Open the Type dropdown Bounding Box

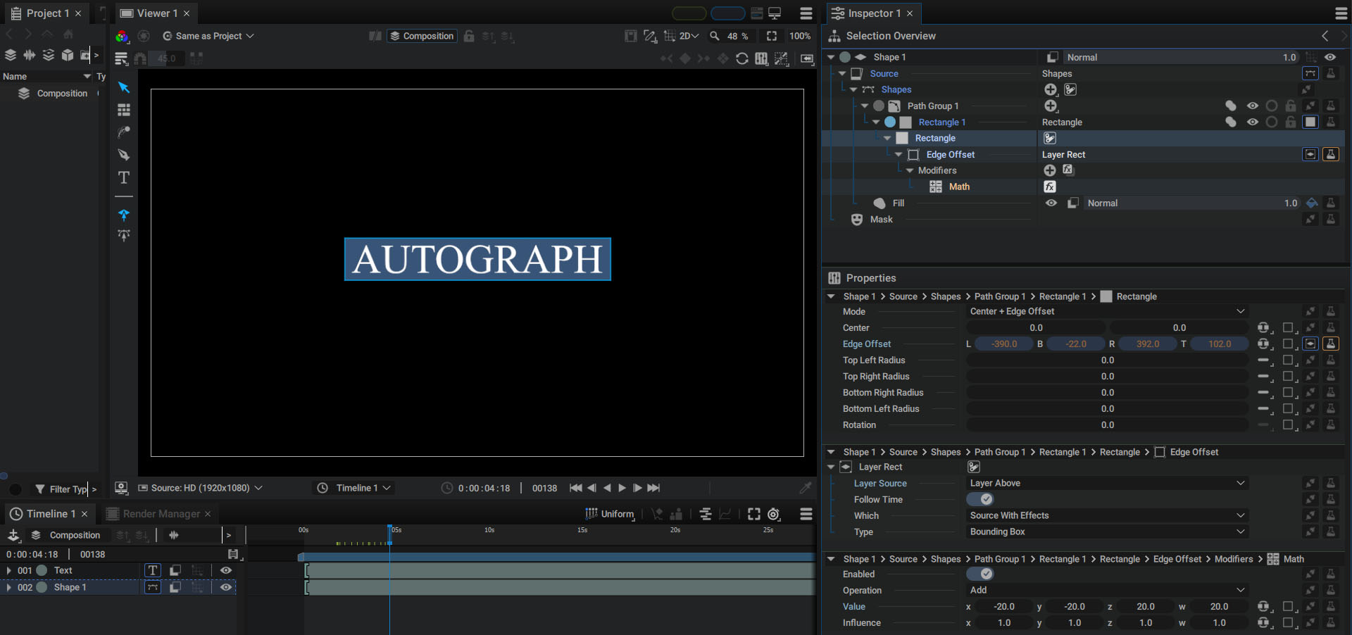pos(1107,532)
